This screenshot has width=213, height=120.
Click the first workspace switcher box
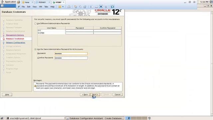128,118
